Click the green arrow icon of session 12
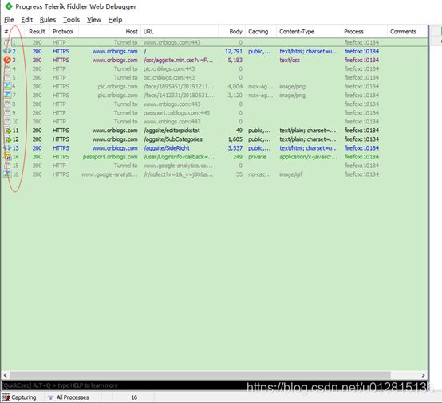The width and height of the screenshot is (442, 403). (x=8, y=139)
